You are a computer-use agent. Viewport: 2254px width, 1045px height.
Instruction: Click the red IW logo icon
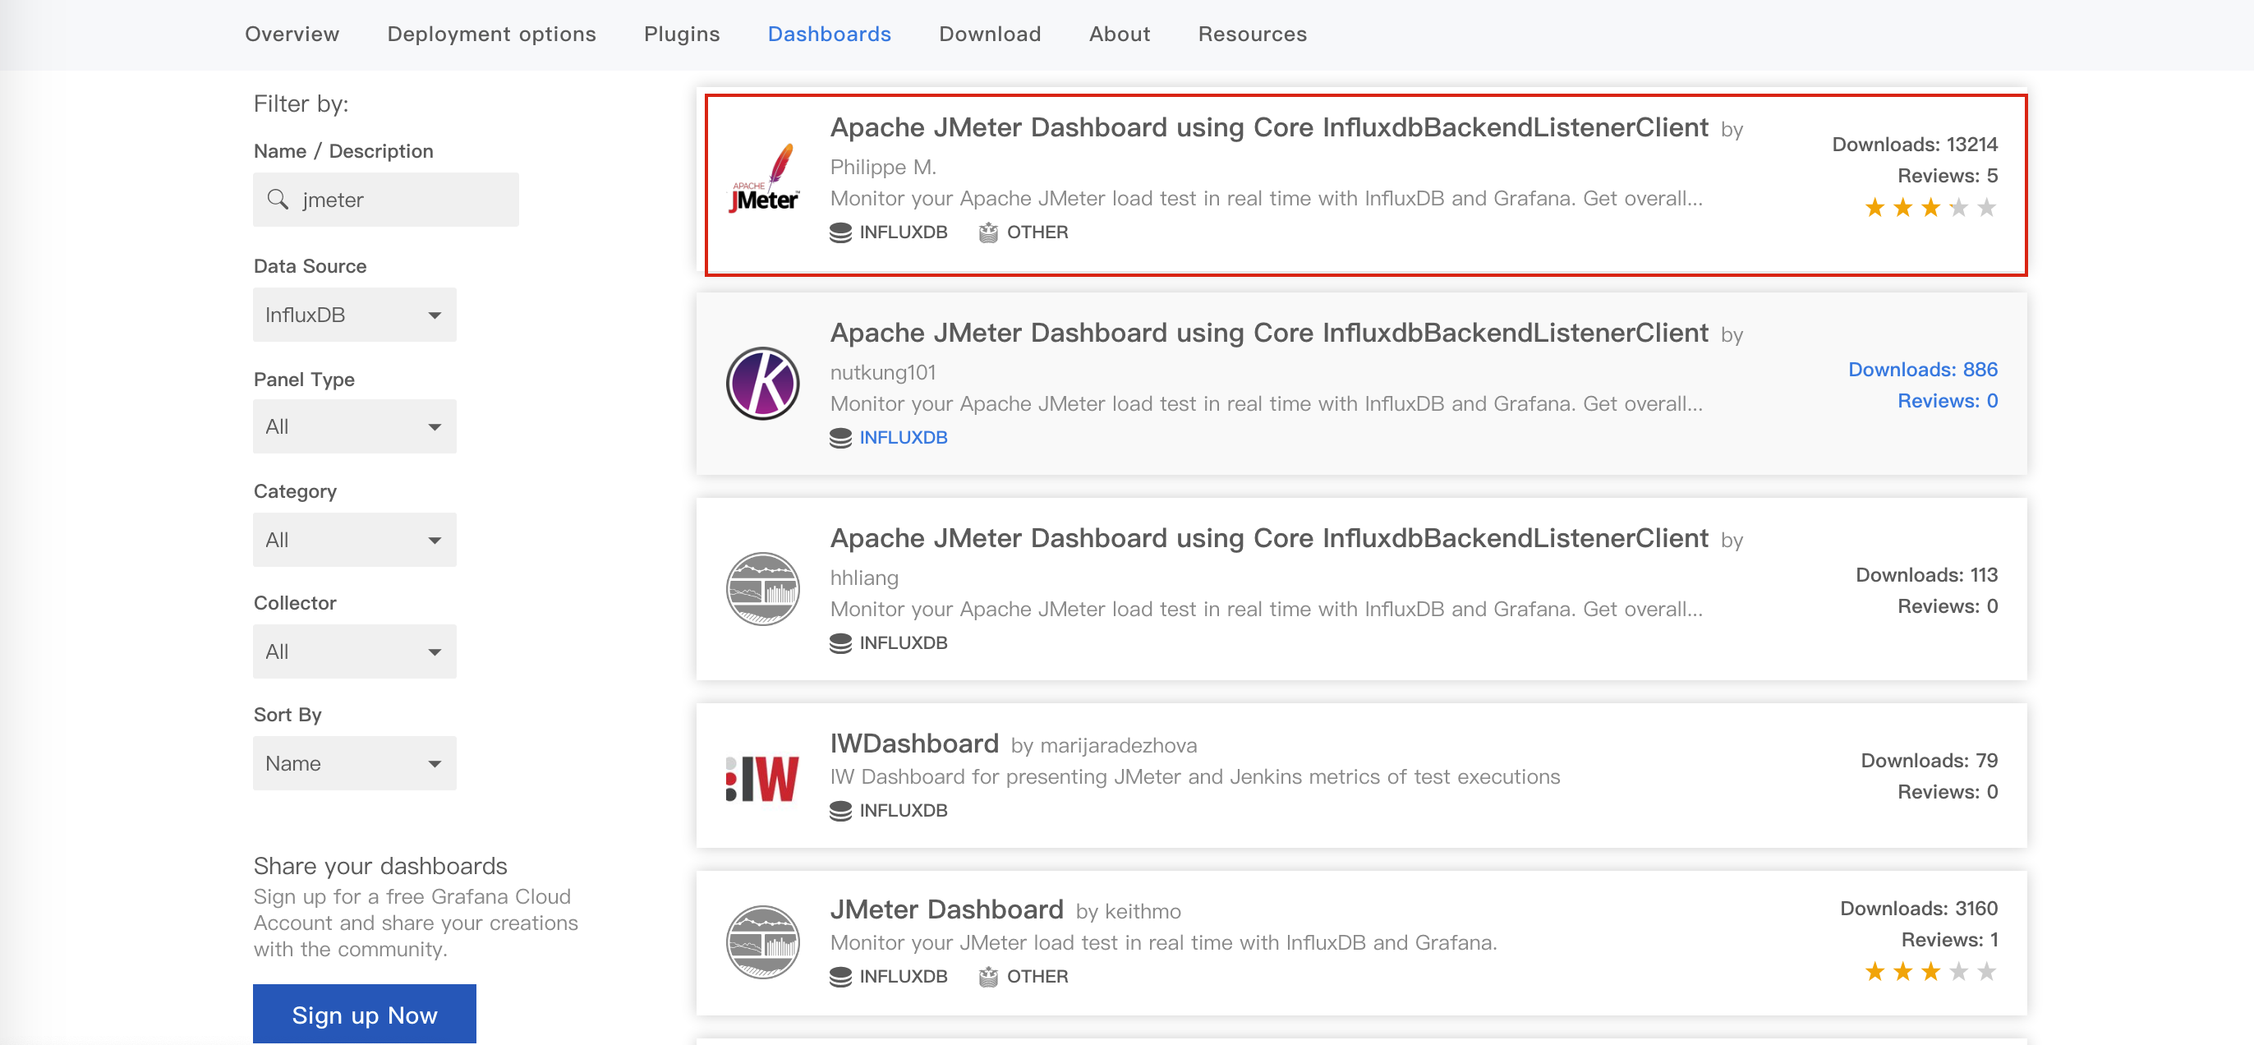point(763,778)
